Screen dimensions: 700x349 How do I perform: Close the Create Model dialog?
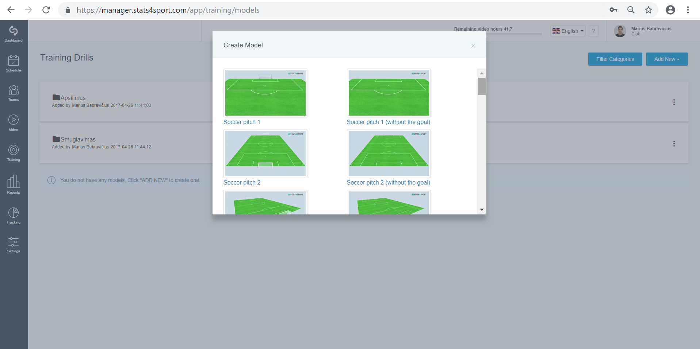pyautogui.click(x=473, y=46)
